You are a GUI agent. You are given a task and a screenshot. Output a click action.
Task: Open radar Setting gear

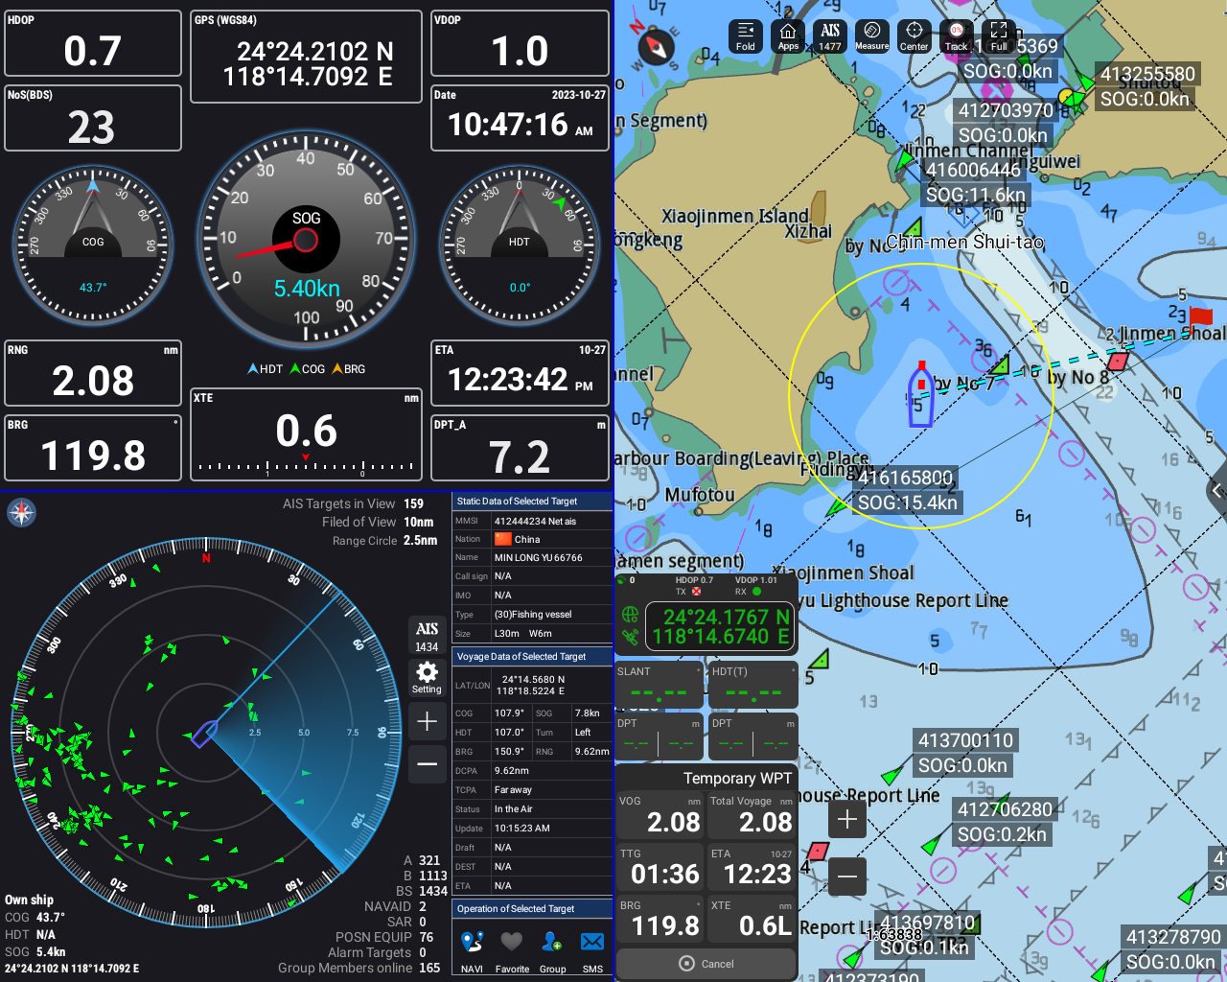coord(427,677)
